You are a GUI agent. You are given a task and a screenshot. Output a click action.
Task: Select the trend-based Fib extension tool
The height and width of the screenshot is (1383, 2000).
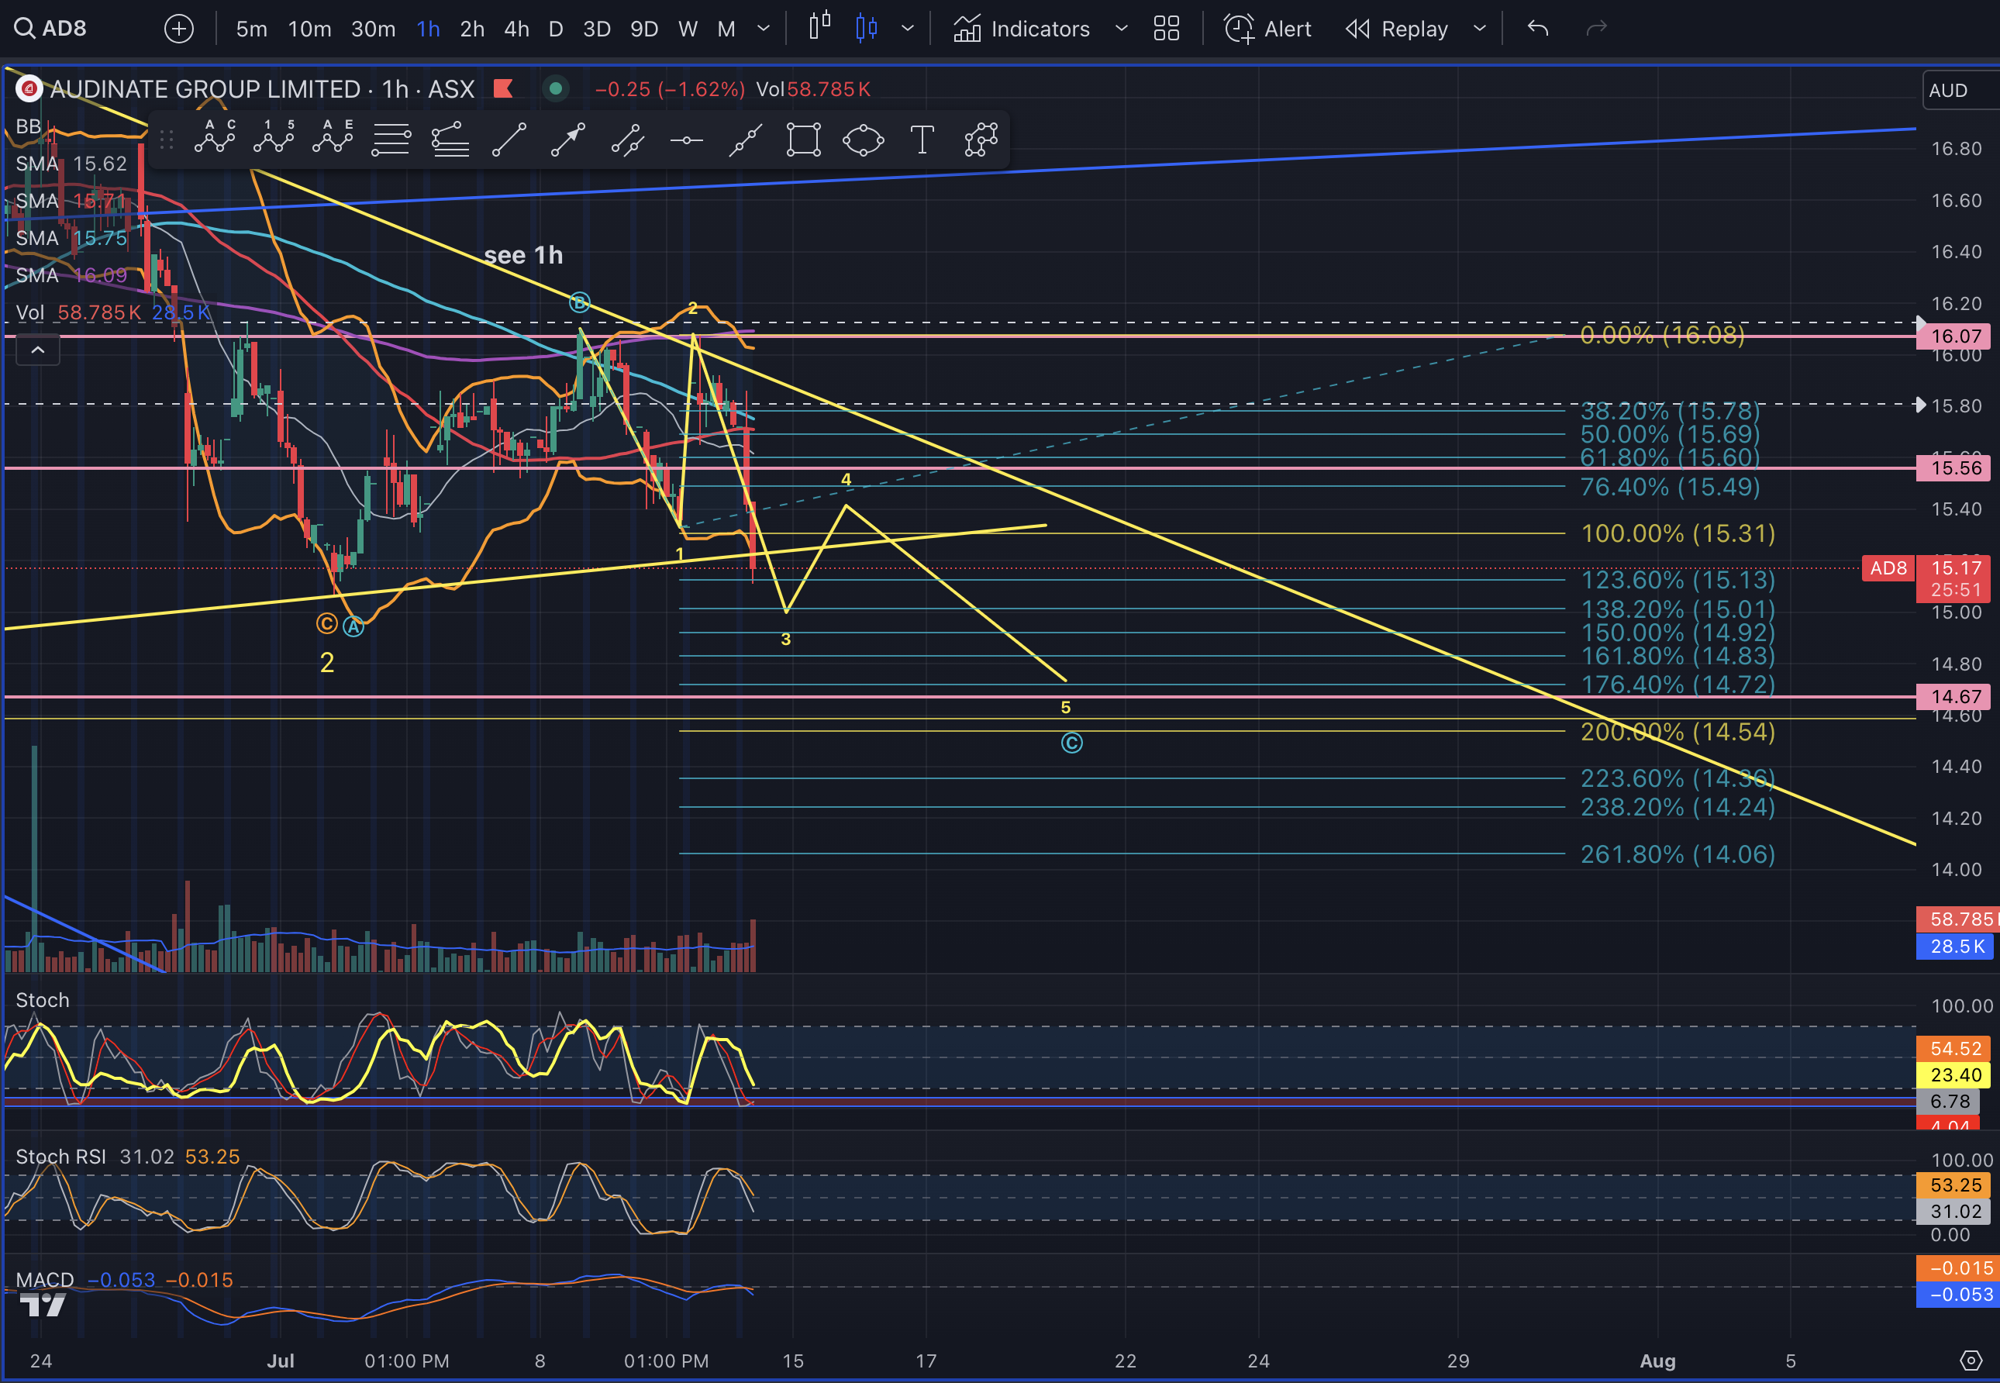pyautogui.click(x=450, y=140)
